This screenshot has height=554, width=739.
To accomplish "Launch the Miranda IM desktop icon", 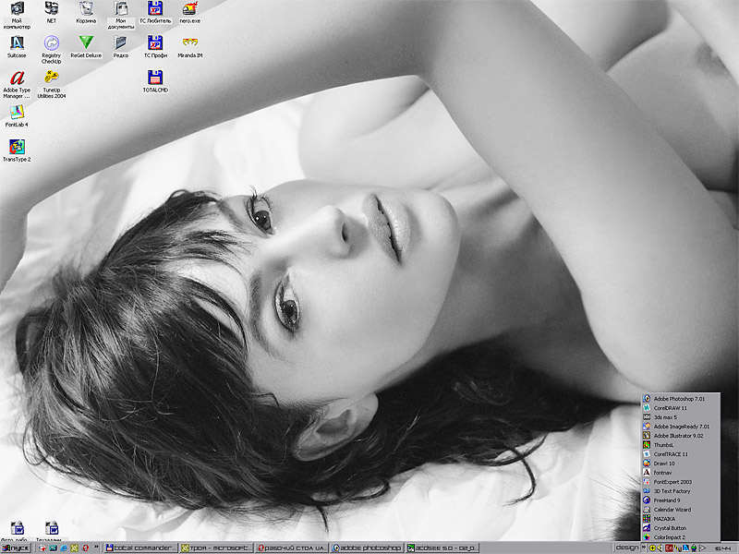I will (190, 47).
